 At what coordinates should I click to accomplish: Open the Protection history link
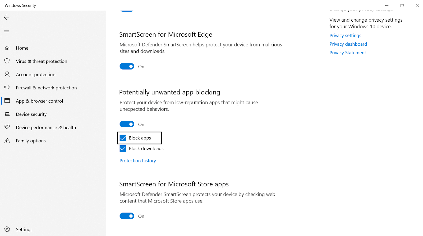point(138,161)
